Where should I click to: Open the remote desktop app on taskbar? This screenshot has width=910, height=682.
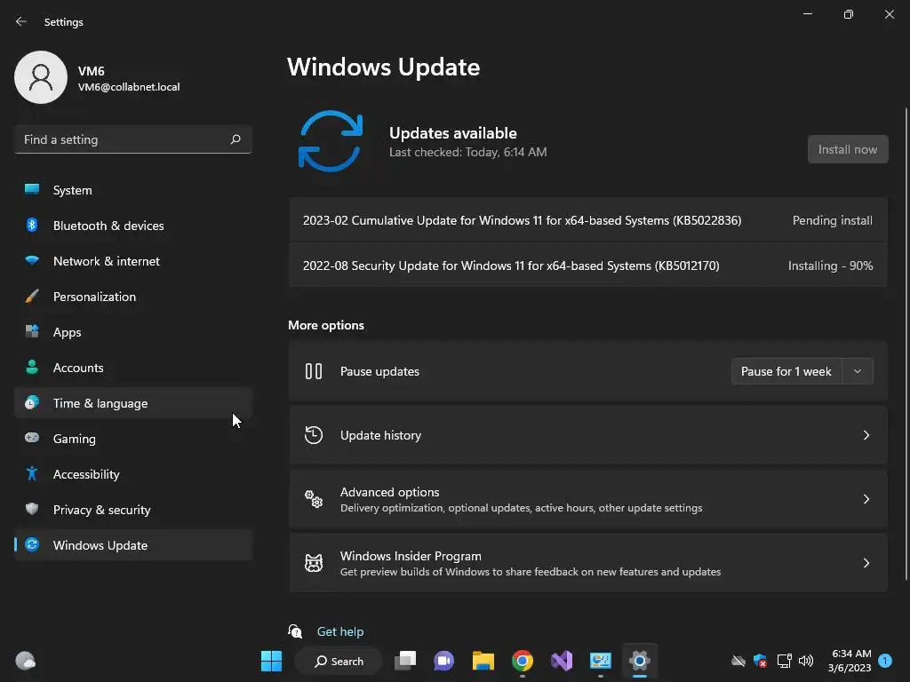600,661
